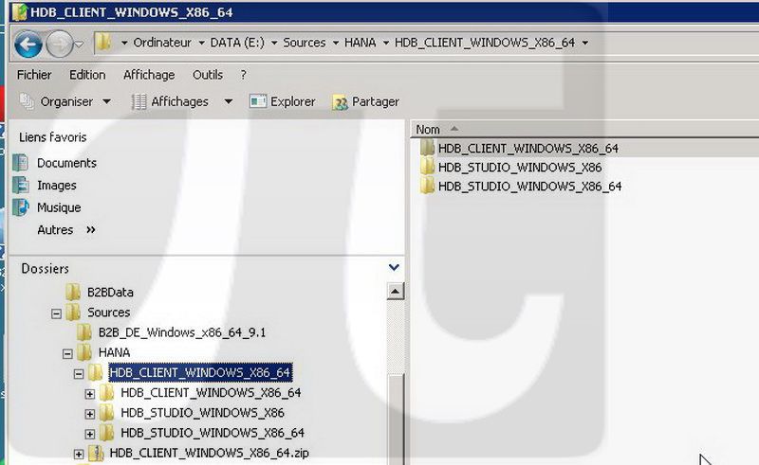This screenshot has width=759, height=465.
Task: Expand Autres favorites with double chevron
Action: 90,229
